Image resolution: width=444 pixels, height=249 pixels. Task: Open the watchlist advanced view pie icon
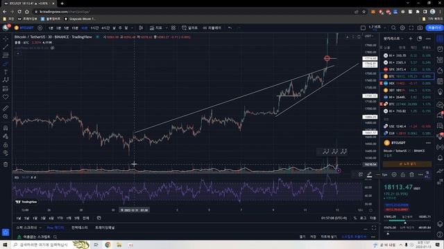click(x=419, y=39)
